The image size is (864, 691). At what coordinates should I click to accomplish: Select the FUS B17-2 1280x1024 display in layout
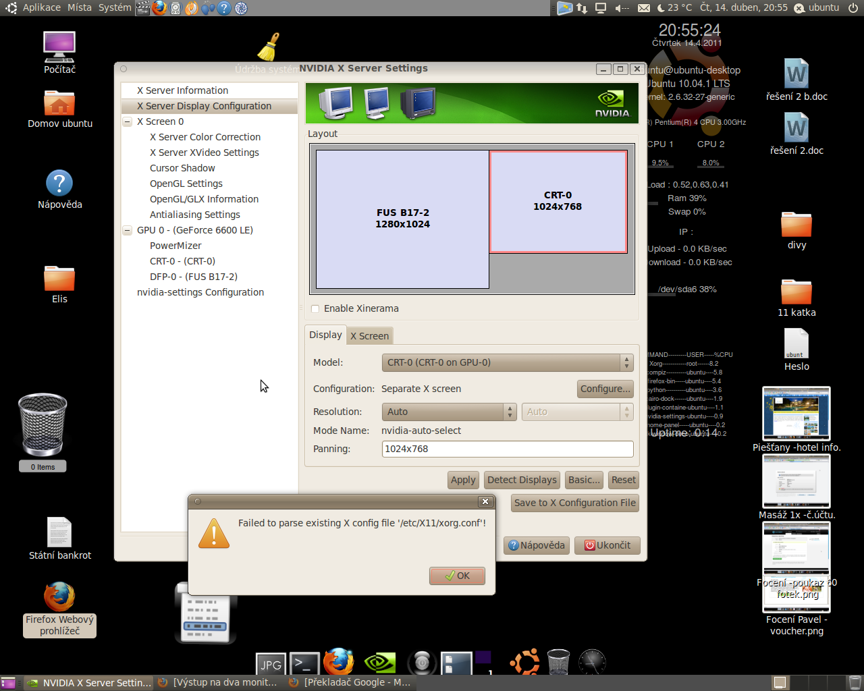(403, 219)
